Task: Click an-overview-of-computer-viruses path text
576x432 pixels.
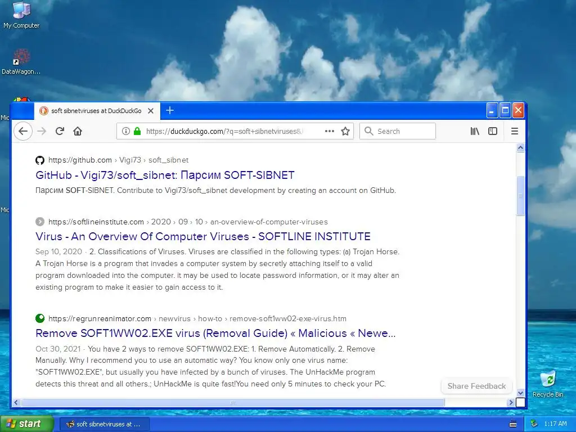Action: pyautogui.click(x=269, y=222)
